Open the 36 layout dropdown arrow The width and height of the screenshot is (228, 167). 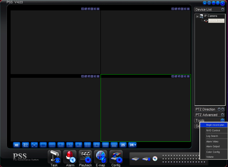point(135,145)
